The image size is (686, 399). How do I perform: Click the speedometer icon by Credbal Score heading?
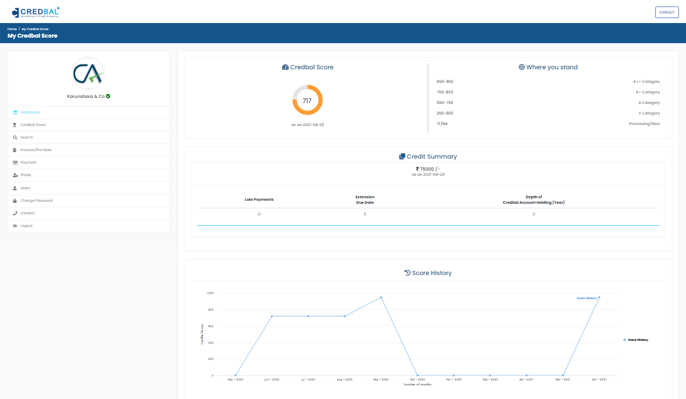(285, 67)
